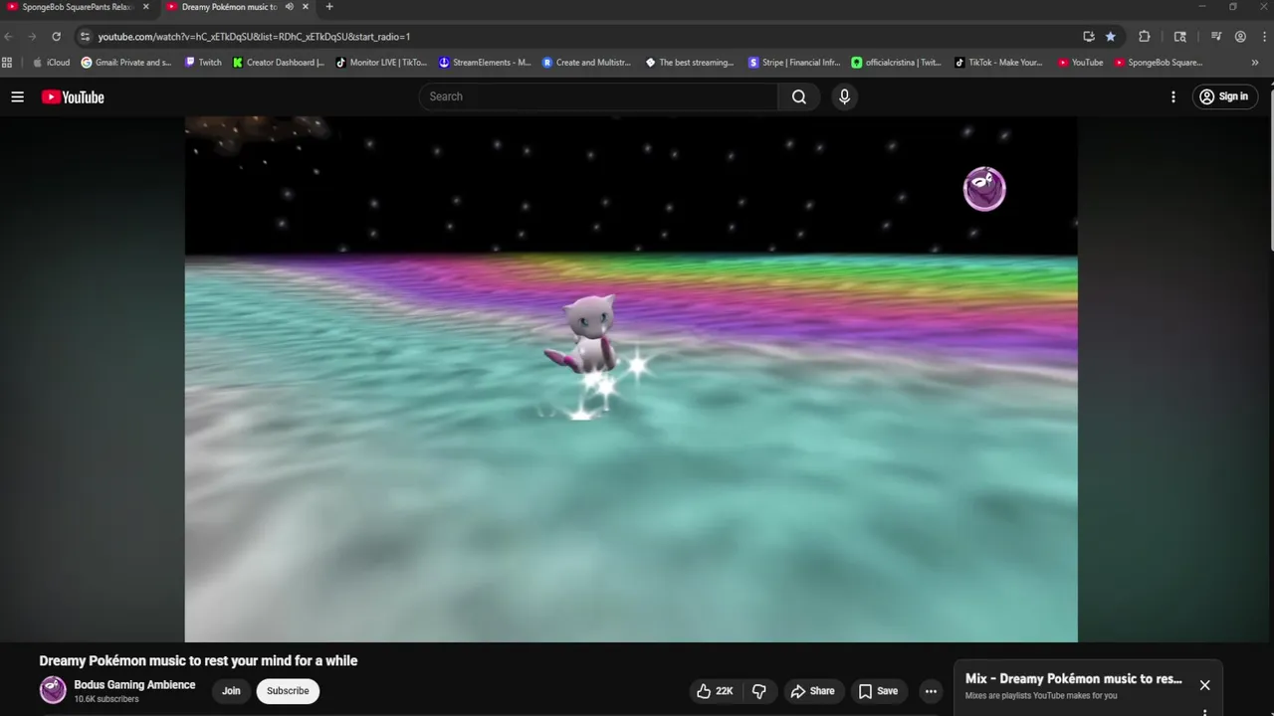Share the Dreamy Pokémon video

coord(812,691)
